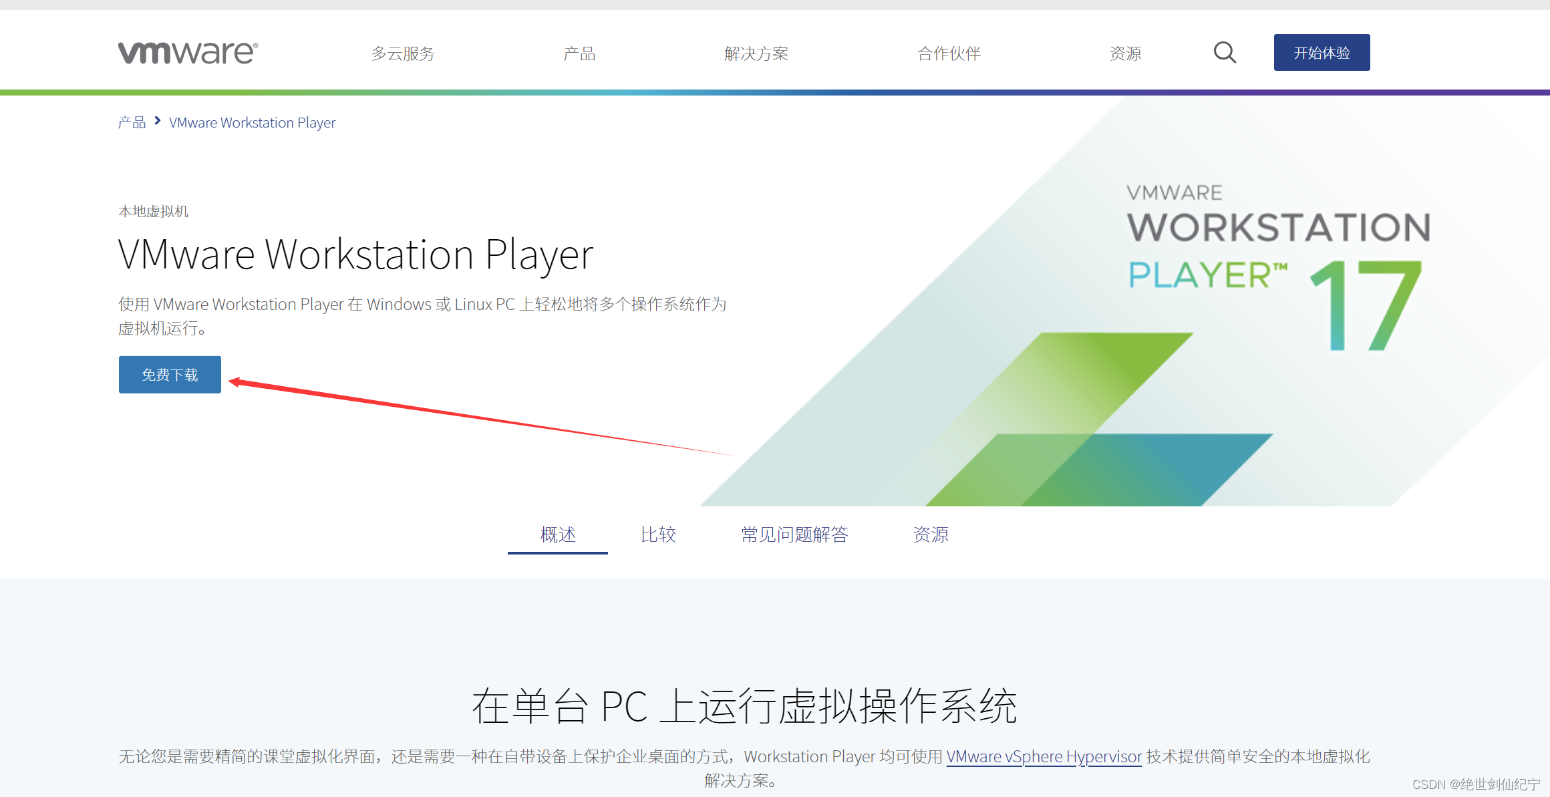Switch to the 比较 tab
Screen dimensions: 1550x797
coord(658,534)
